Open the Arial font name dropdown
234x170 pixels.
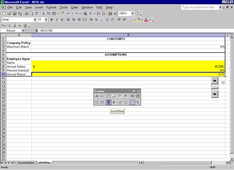point(35,20)
